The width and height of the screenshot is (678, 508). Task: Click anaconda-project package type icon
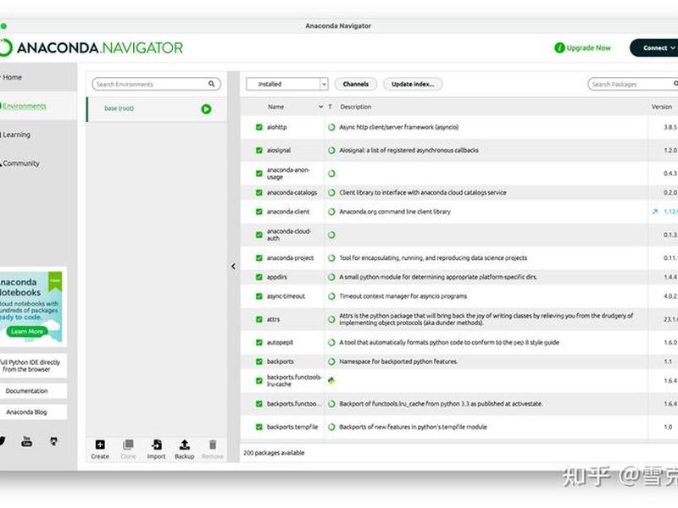click(x=331, y=258)
